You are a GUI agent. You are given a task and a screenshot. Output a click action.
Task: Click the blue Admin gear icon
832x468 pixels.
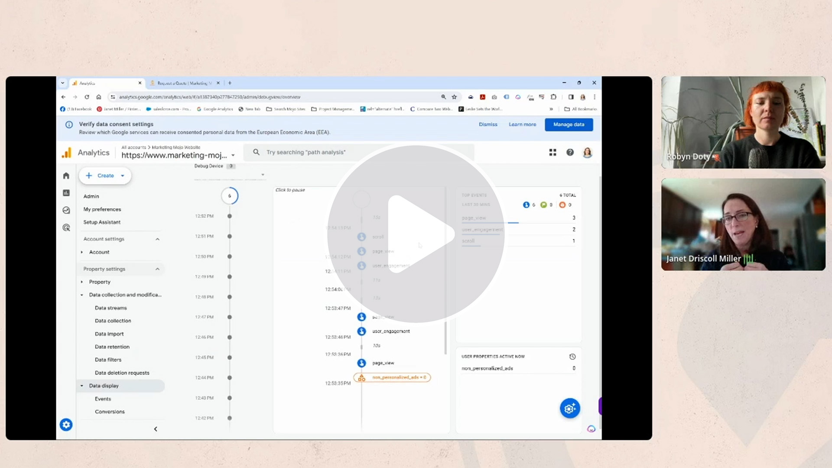click(x=66, y=425)
